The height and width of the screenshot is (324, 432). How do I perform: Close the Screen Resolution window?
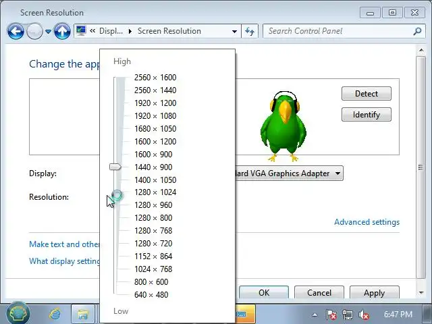[414, 13]
